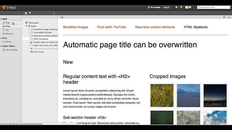Collapse the WEB module group

pyautogui.click(x=1, y=19)
